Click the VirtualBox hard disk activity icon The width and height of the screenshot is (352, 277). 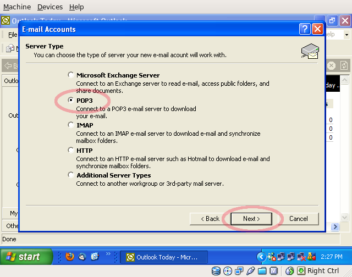point(216,271)
